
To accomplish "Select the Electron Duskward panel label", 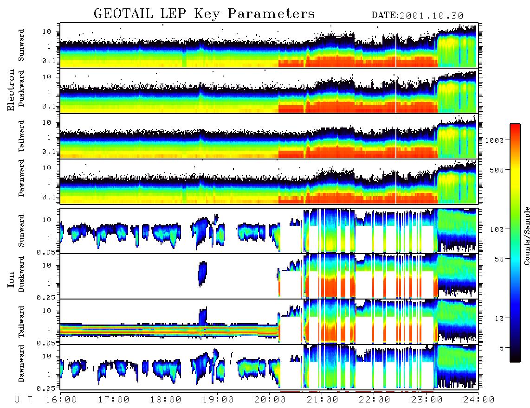I will [21, 89].
